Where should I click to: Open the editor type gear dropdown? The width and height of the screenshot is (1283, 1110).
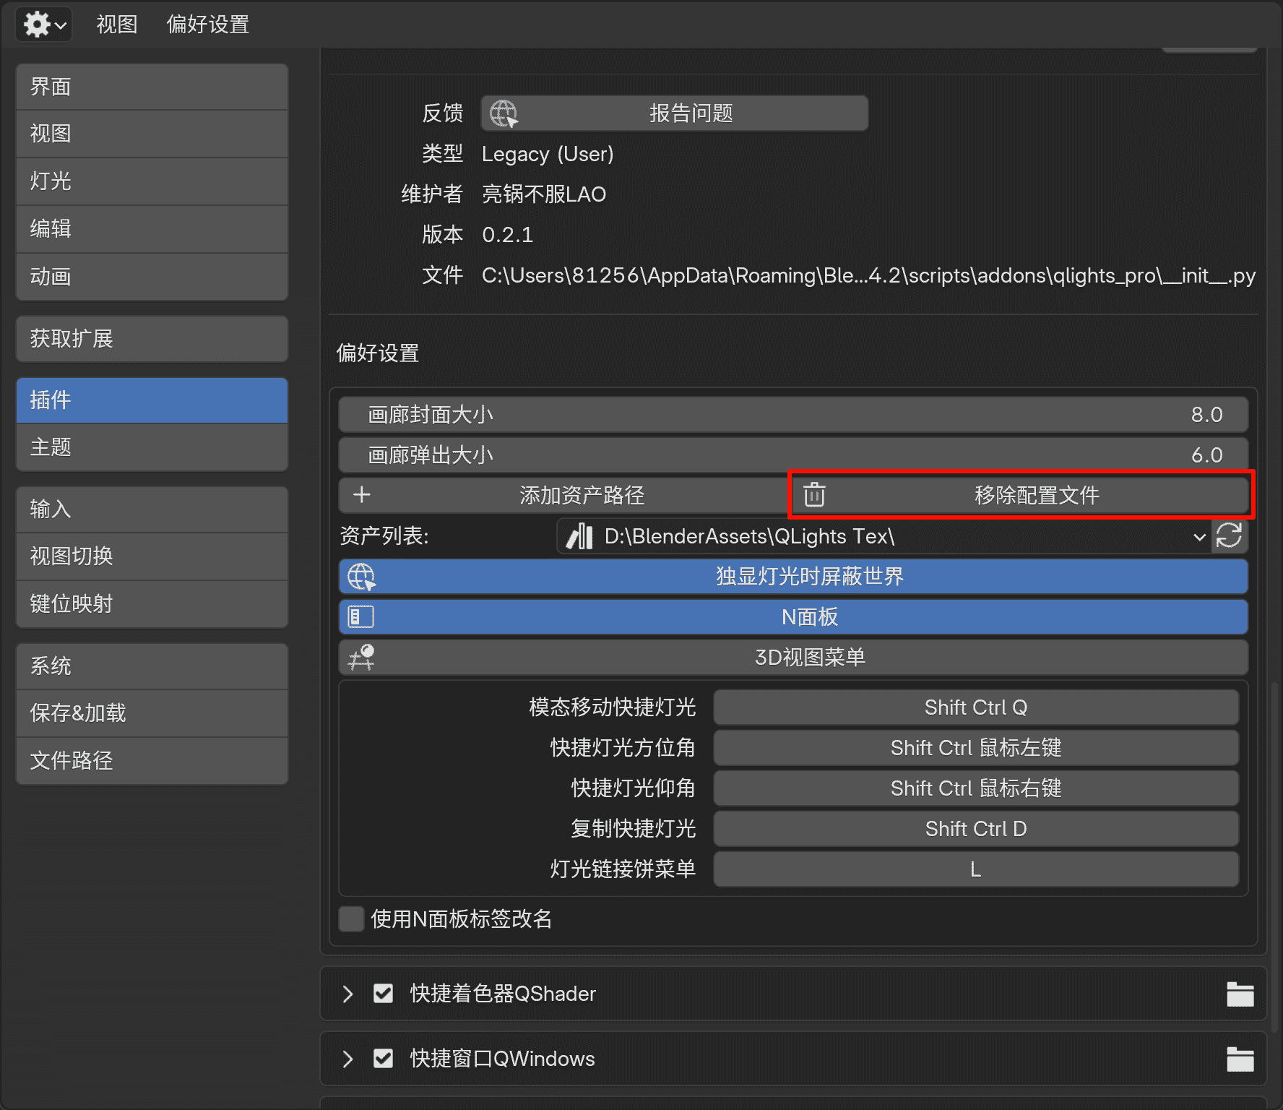coord(44,25)
